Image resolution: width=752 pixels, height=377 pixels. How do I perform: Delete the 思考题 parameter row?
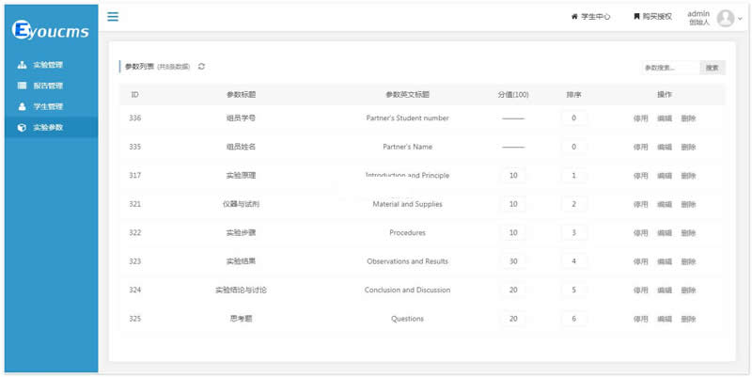pyautogui.click(x=688, y=319)
